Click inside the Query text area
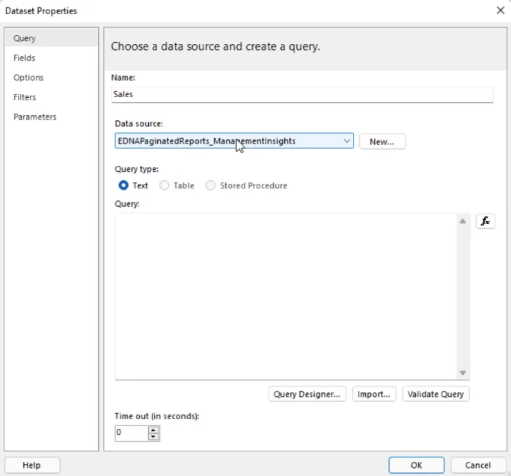 point(286,296)
